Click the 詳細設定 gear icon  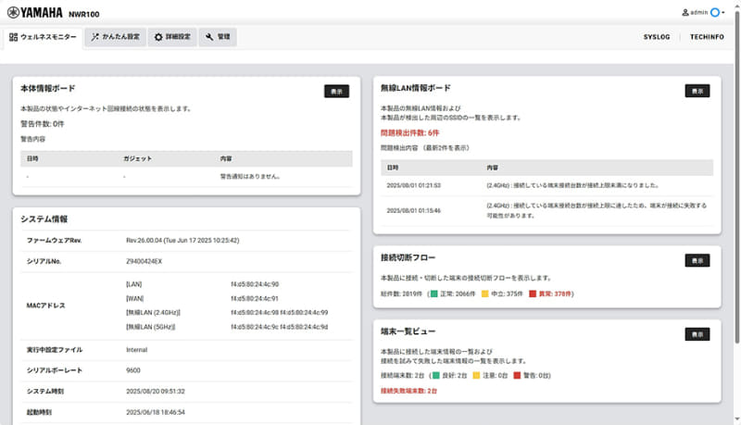158,37
